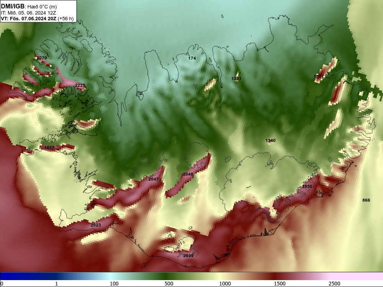Viewport: 383px width, 287px height.
Task: Click the 866 offshore value
Action: point(366,200)
